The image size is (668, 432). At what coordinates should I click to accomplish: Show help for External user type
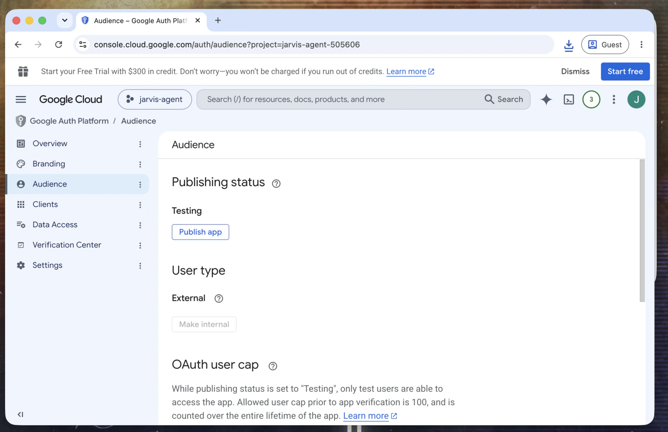(219, 298)
